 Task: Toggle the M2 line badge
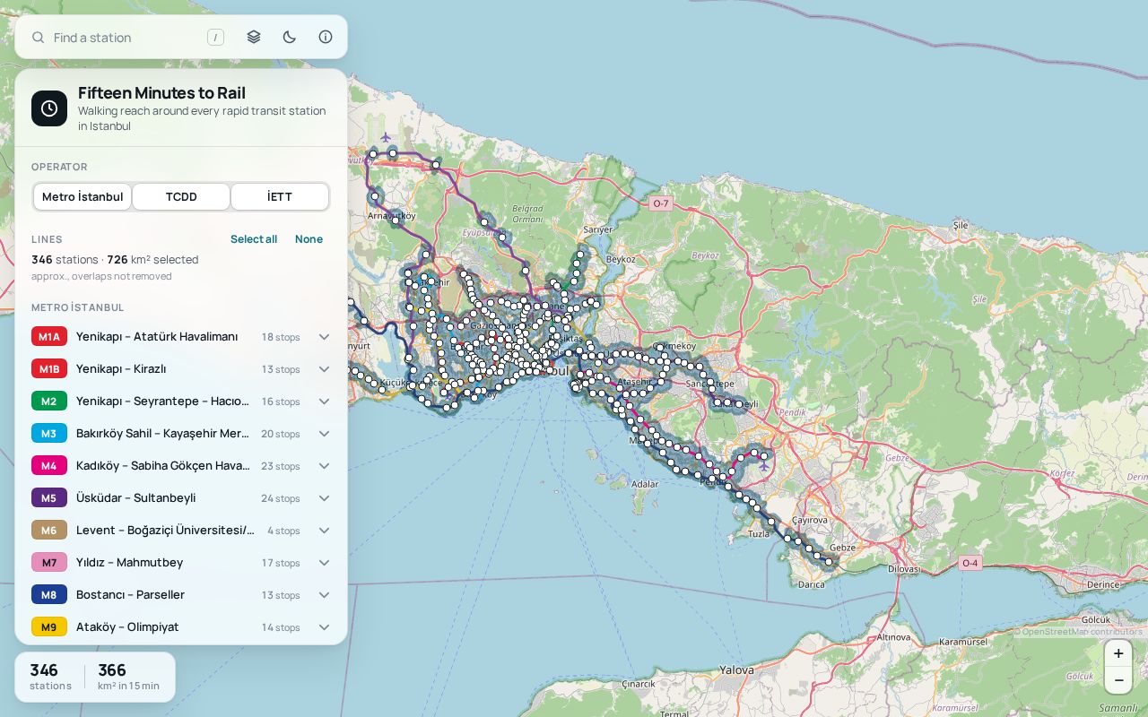49,402
